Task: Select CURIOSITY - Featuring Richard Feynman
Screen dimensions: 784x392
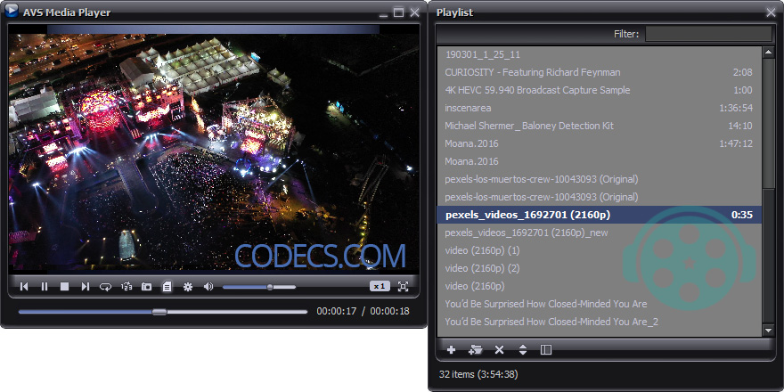Action: (x=599, y=72)
